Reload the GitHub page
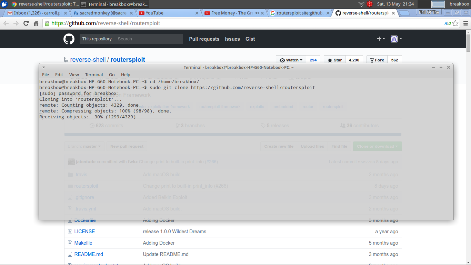 tap(26, 23)
